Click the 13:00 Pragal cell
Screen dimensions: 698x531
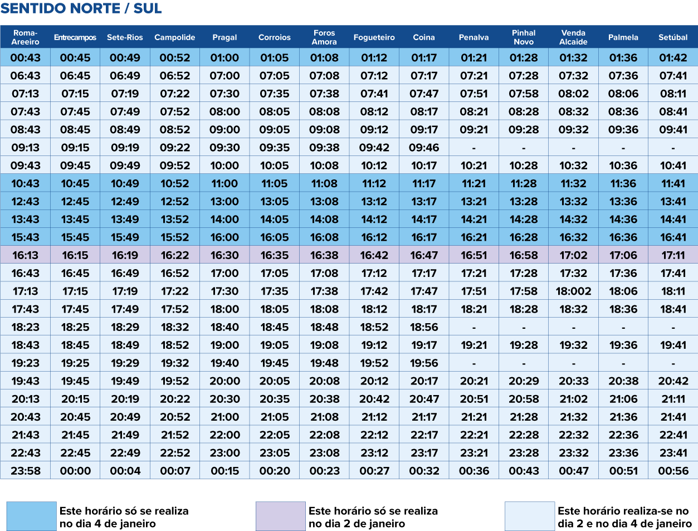tap(224, 201)
